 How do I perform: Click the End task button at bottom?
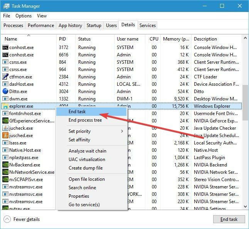[x=229, y=219]
